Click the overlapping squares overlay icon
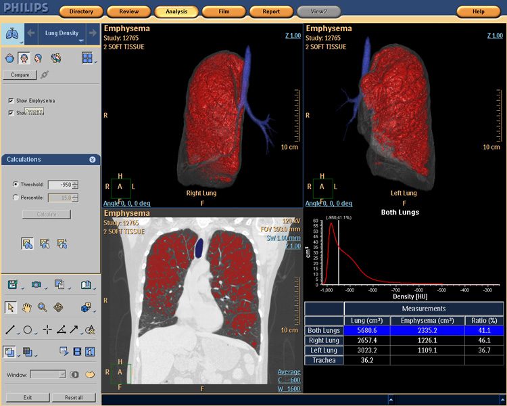Viewport: 507px width, 406px height. 9,352
